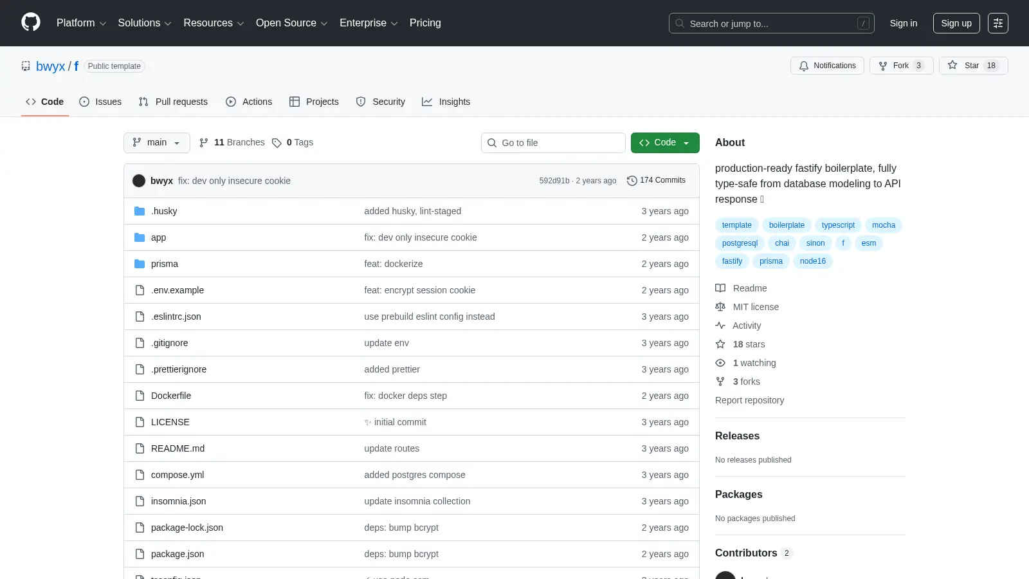Switch to the Actions tab
Image resolution: width=1029 pixels, height=579 pixels.
point(249,102)
